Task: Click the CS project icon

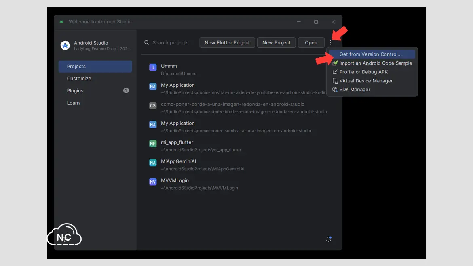Action: click(x=153, y=105)
